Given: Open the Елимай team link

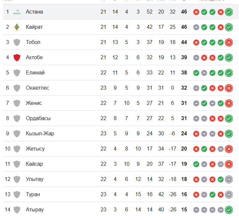Looking at the screenshot, I should point(35,72).
